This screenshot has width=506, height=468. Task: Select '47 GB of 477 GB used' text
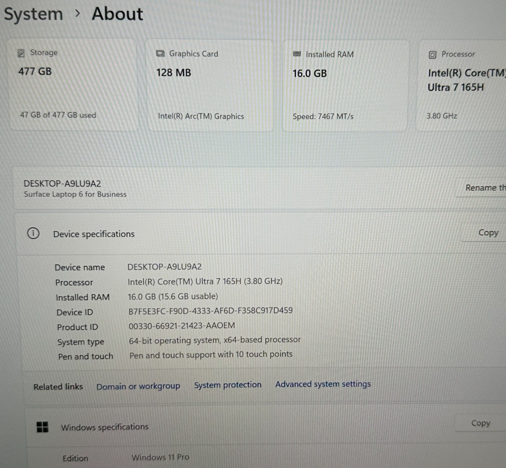pos(58,115)
